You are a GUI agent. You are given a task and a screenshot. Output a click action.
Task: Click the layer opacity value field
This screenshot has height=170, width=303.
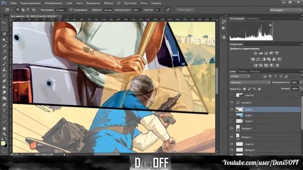[295, 83]
